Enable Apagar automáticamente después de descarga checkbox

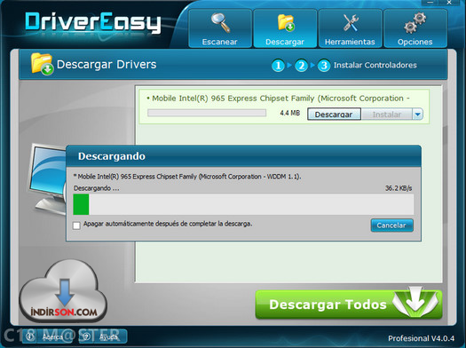pyautogui.click(x=76, y=225)
